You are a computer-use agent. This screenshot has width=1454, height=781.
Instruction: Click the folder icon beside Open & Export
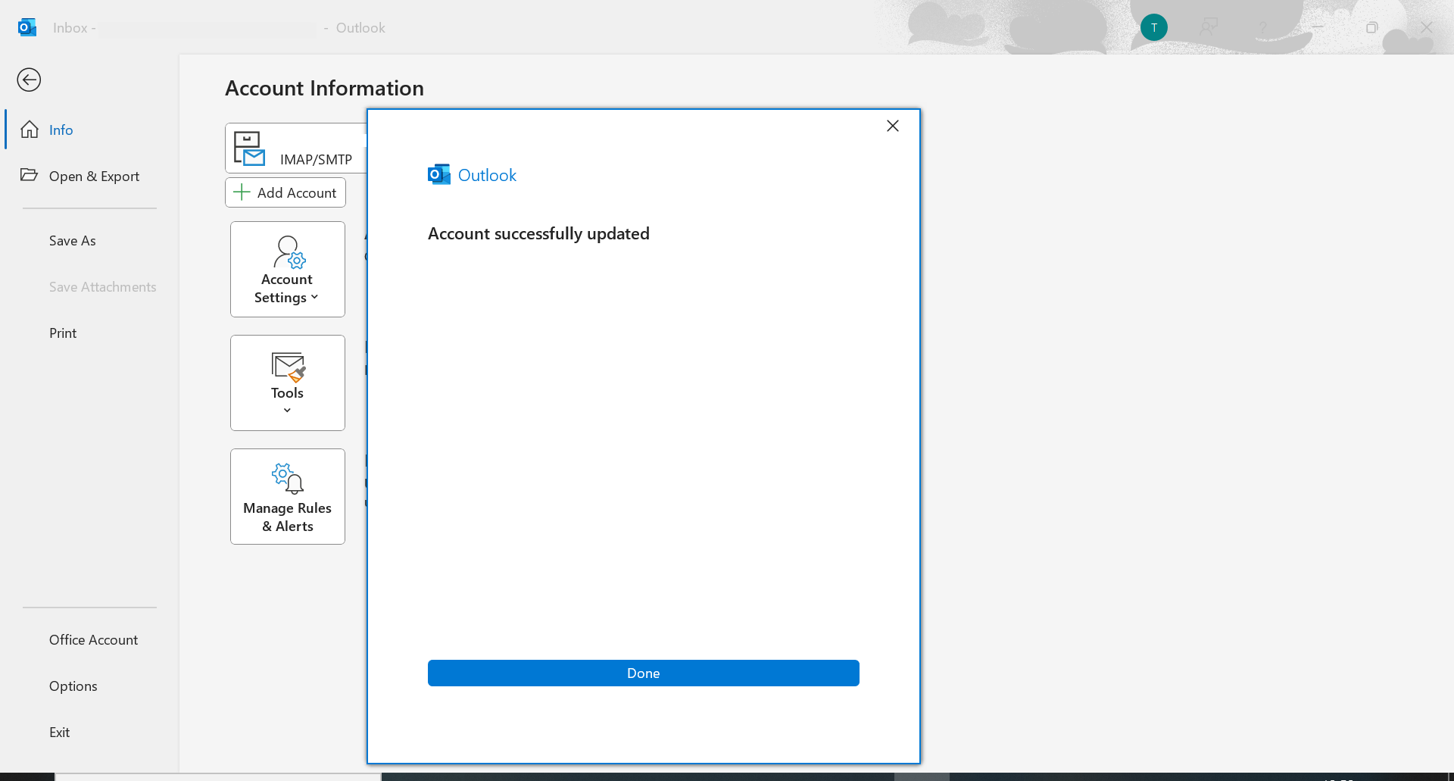[x=29, y=175]
